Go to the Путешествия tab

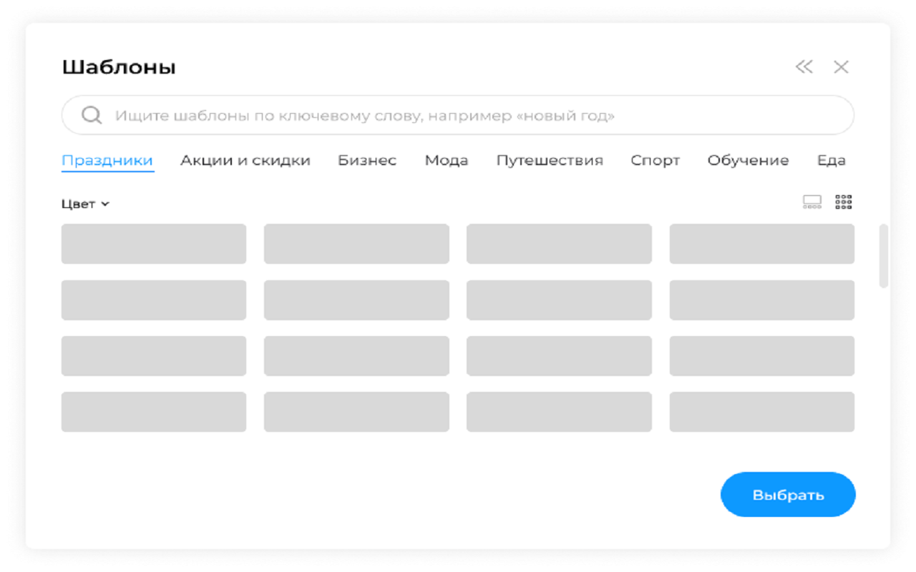[550, 161]
